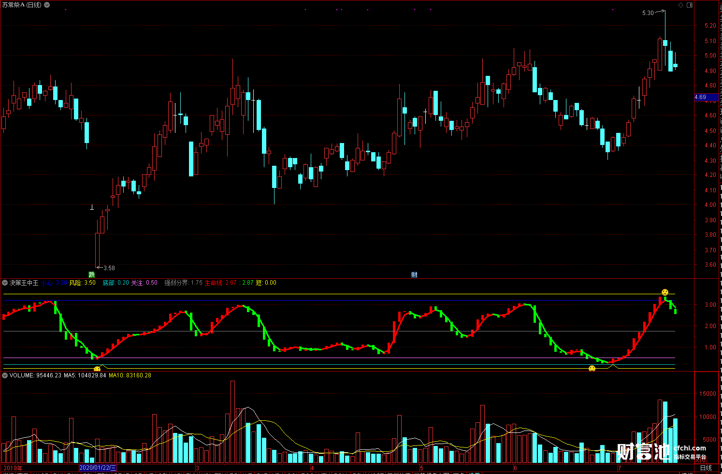This screenshot has width=722, height=474.
Task: Open the dropdown arrow beside 苏常柴A (日线)
Action: tap(47, 5)
